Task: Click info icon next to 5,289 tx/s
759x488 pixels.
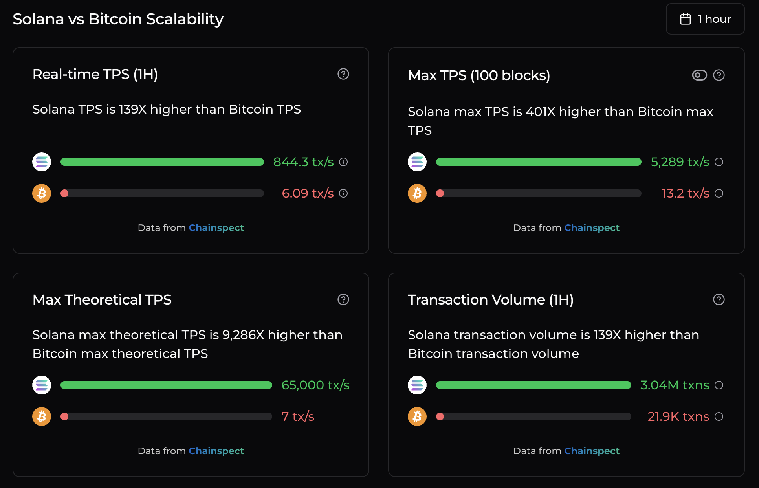Action: point(719,162)
